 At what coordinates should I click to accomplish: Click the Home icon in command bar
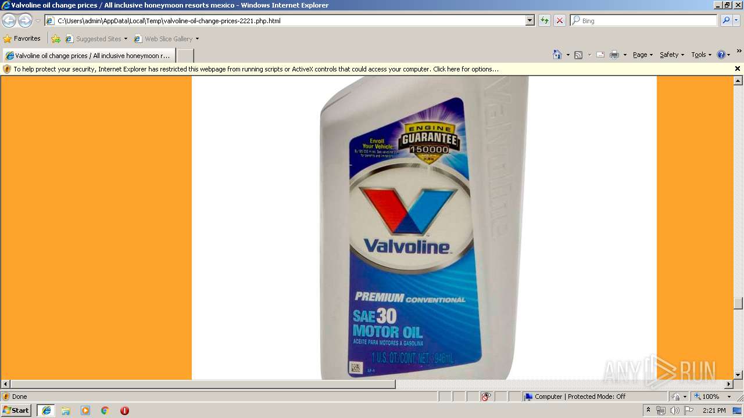tap(557, 55)
